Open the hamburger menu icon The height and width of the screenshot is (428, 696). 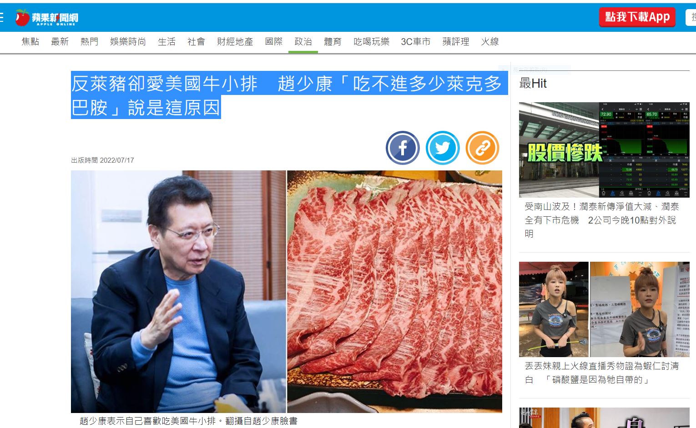(1, 18)
